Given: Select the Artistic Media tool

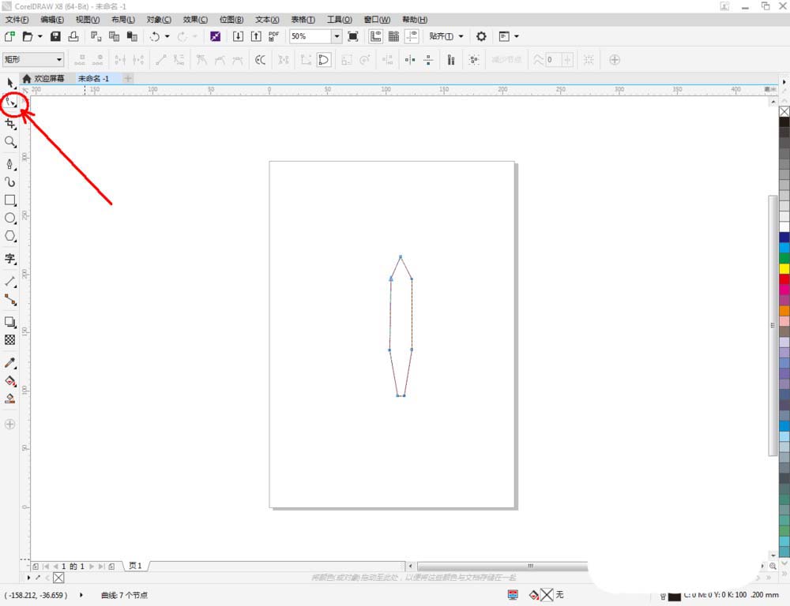Looking at the screenshot, I should point(10,181).
